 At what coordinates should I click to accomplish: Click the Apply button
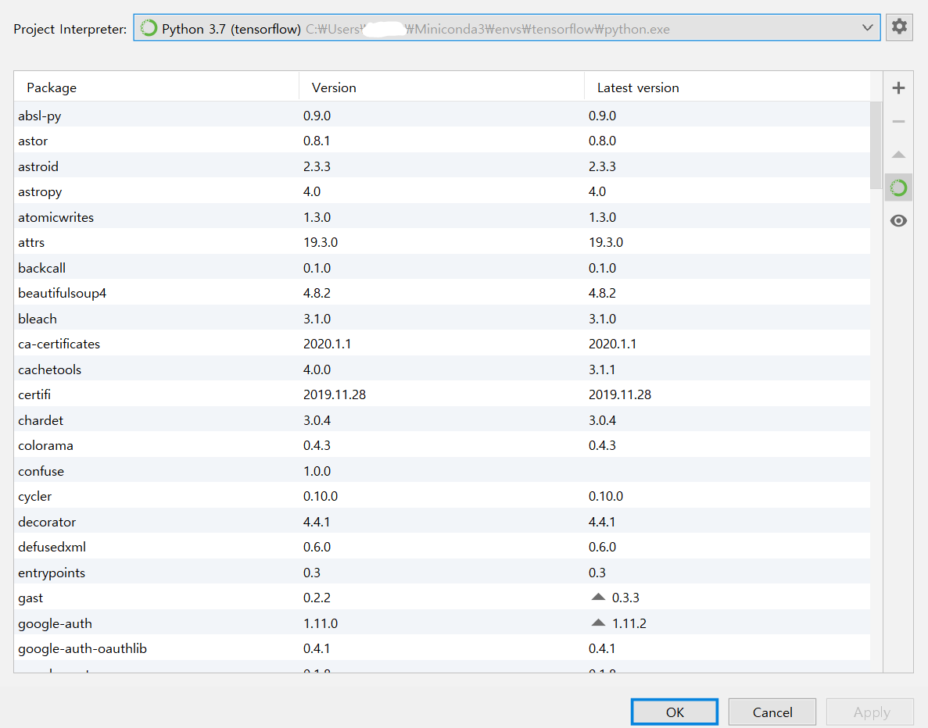870,712
